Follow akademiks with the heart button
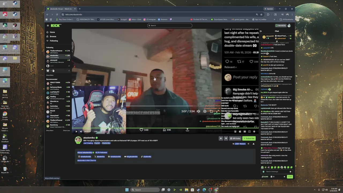The width and height of the screenshot is (343, 193). coord(226,138)
